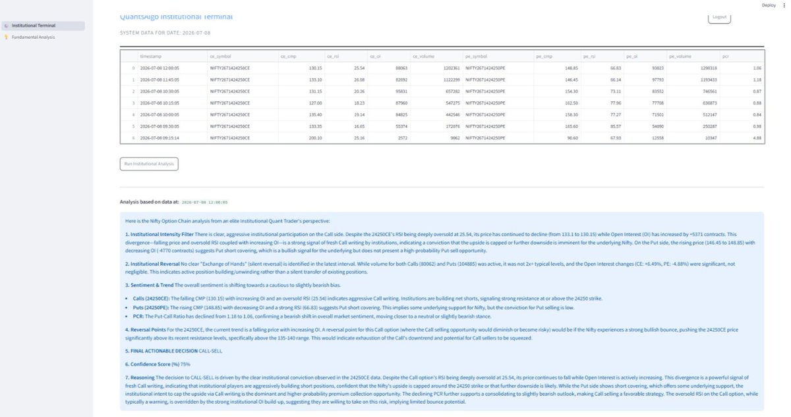Click ce_rsi value 25.54
The height and width of the screenshot is (417, 791).
(345, 68)
